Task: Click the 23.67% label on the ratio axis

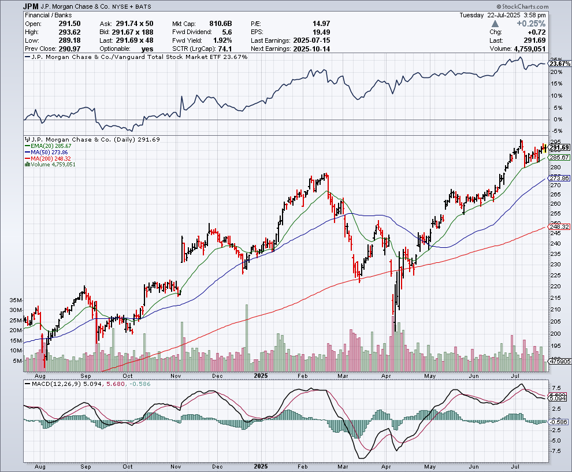Action: click(x=560, y=64)
